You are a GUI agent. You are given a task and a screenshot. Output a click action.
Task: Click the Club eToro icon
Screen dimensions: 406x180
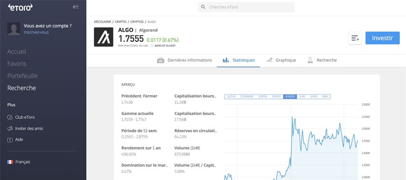tap(10, 117)
